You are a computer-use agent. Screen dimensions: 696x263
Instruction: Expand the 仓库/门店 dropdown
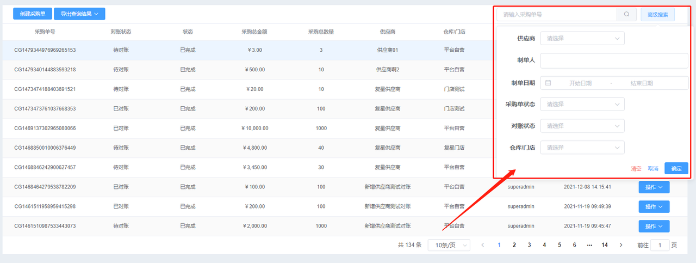click(x=582, y=148)
